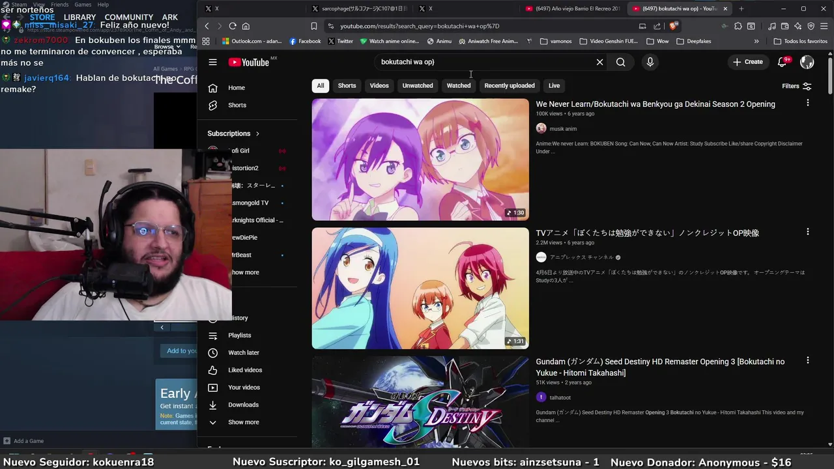Open the Deepfakes bookmarks folder
This screenshot has height=469, width=834.
pos(694,41)
